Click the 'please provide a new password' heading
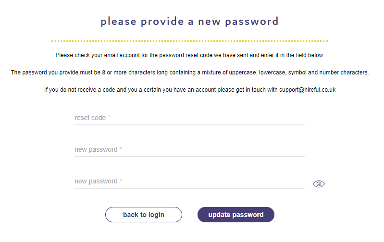 point(189,22)
